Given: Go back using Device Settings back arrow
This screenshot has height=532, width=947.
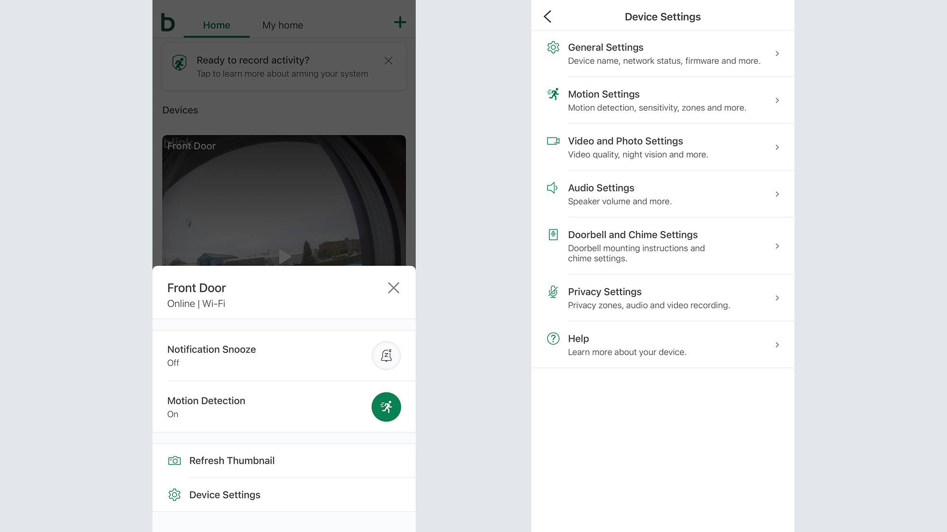Looking at the screenshot, I should coord(548,17).
